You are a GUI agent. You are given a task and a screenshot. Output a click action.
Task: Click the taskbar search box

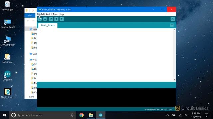[43, 115]
